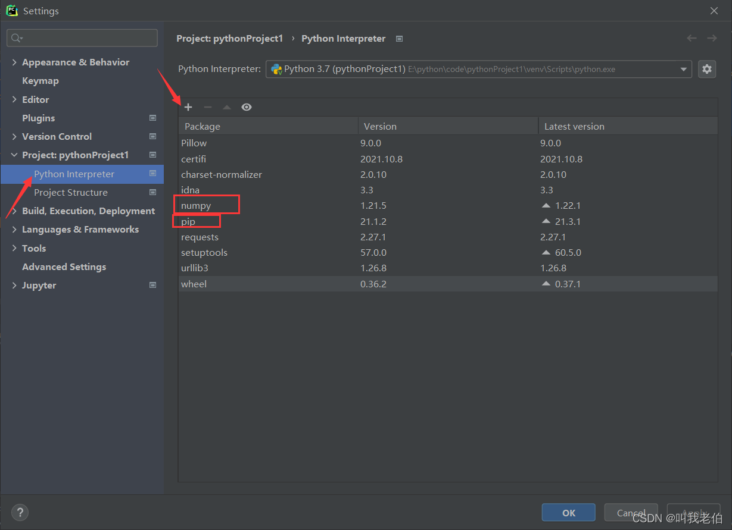Viewport: 732px width, 530px height.
Task: Click the OK button
Action: click(569, 513)
